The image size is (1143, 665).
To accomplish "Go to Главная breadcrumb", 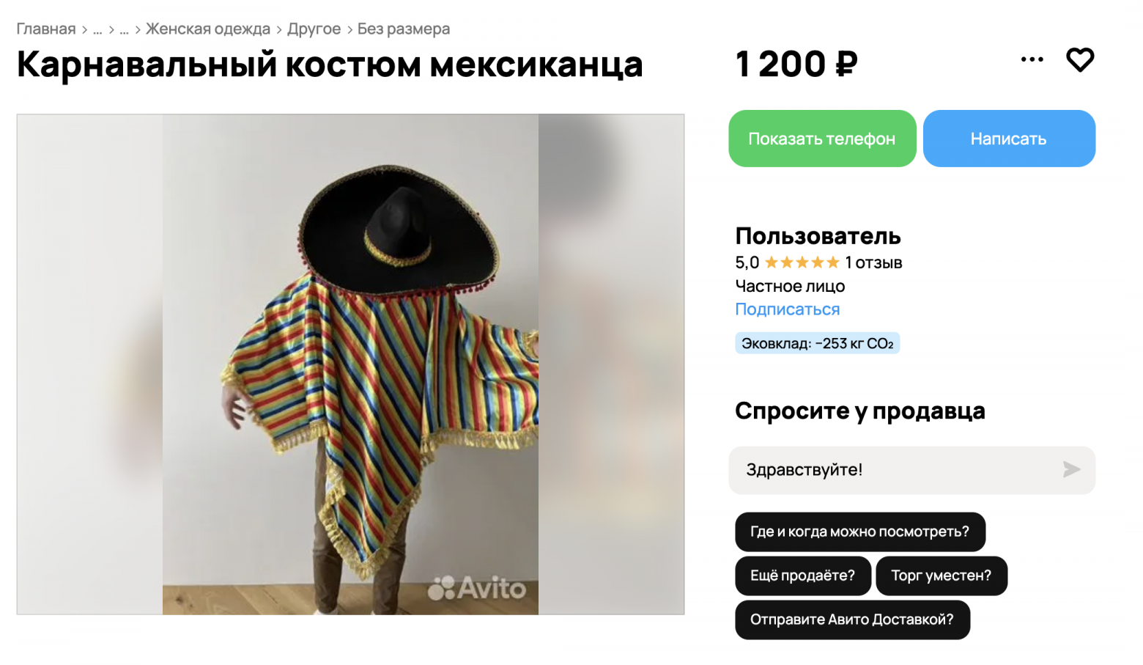I will click(x=46, y=29).
